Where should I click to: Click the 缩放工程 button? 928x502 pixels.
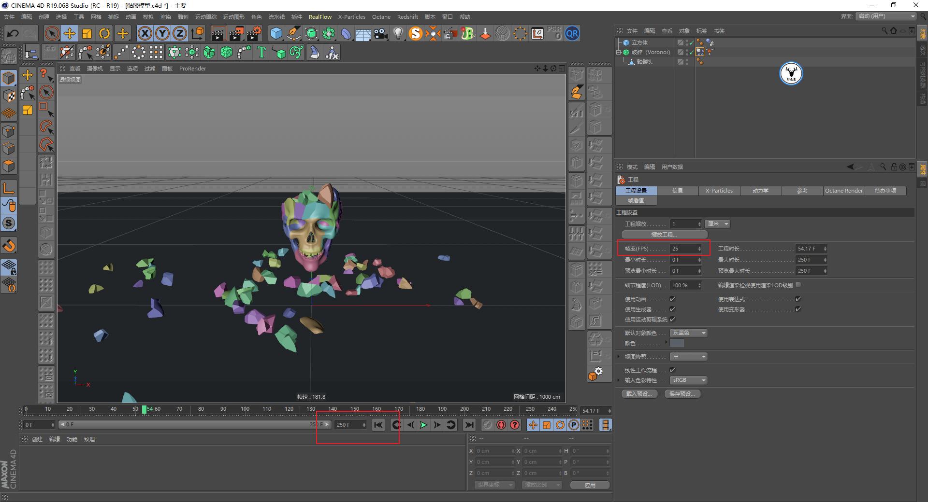[x=665, y=234]
